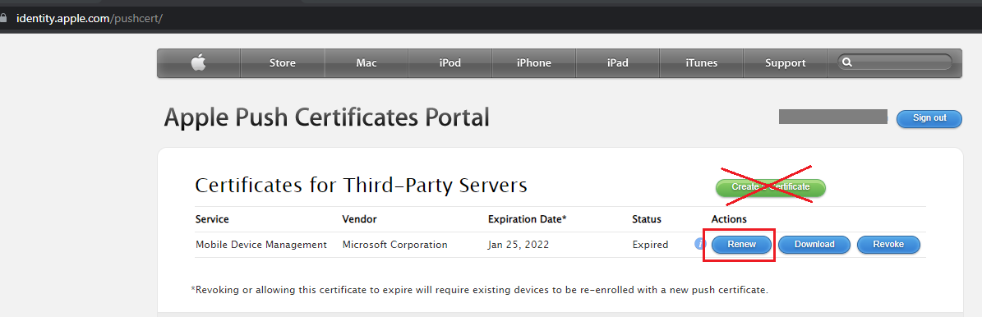Screen dimensions: 982x317
Task: Click Apple Push Certificates Portal title
Action: [326, 117]
